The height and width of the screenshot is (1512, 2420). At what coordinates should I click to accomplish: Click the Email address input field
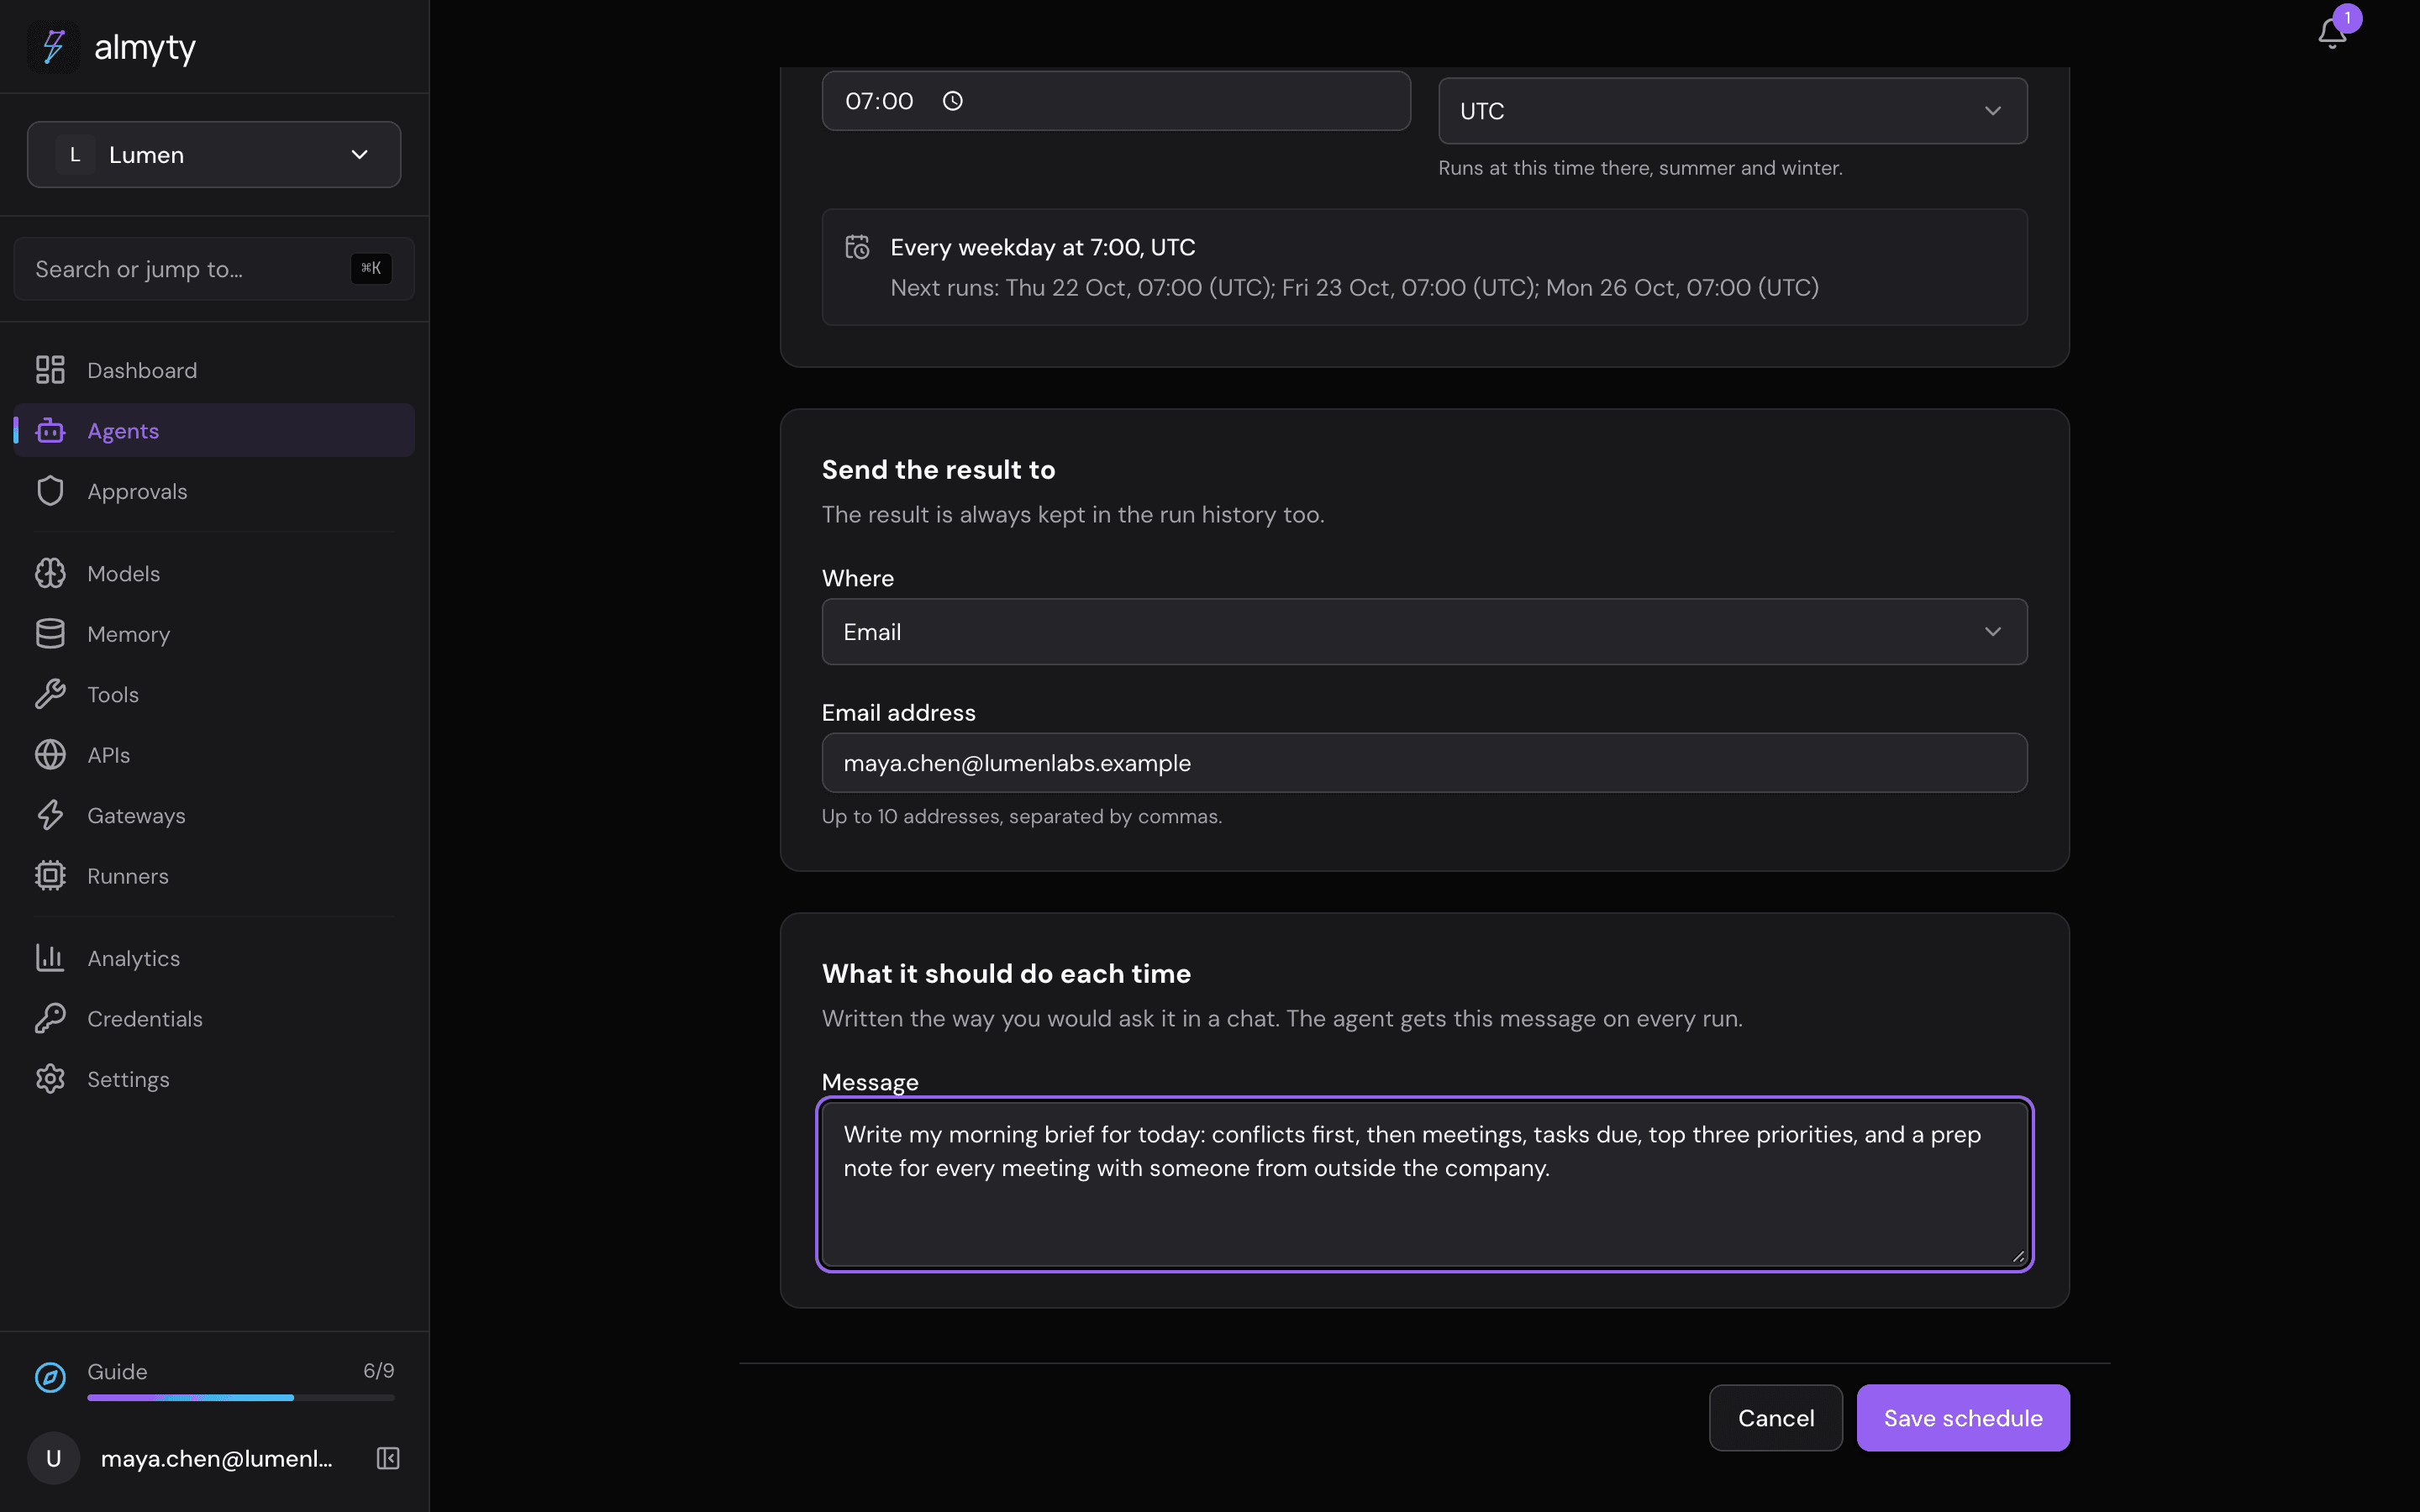[x=1424, y=763]
